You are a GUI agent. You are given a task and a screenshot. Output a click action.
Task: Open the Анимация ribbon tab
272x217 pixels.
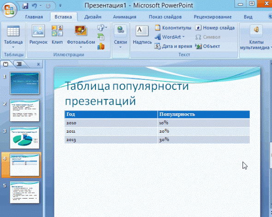[x=124, y=17]
